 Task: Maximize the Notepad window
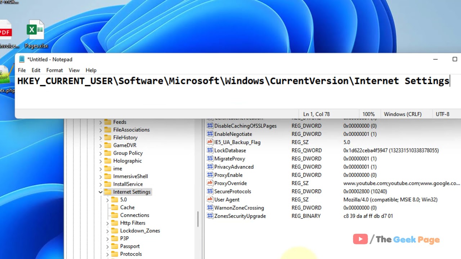pyautogui.click(x=455, y=59)
